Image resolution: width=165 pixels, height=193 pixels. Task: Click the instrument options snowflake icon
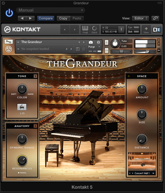[9, 49]
